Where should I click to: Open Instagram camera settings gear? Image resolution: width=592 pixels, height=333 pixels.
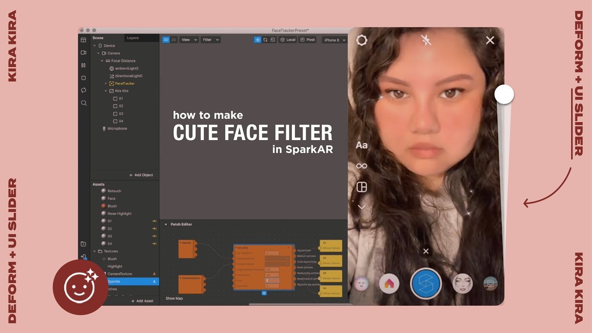(x=362, y=40)
